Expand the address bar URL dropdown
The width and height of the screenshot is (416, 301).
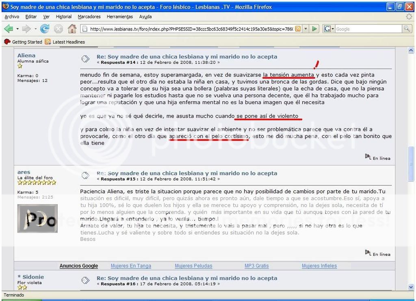coord(306,29)
